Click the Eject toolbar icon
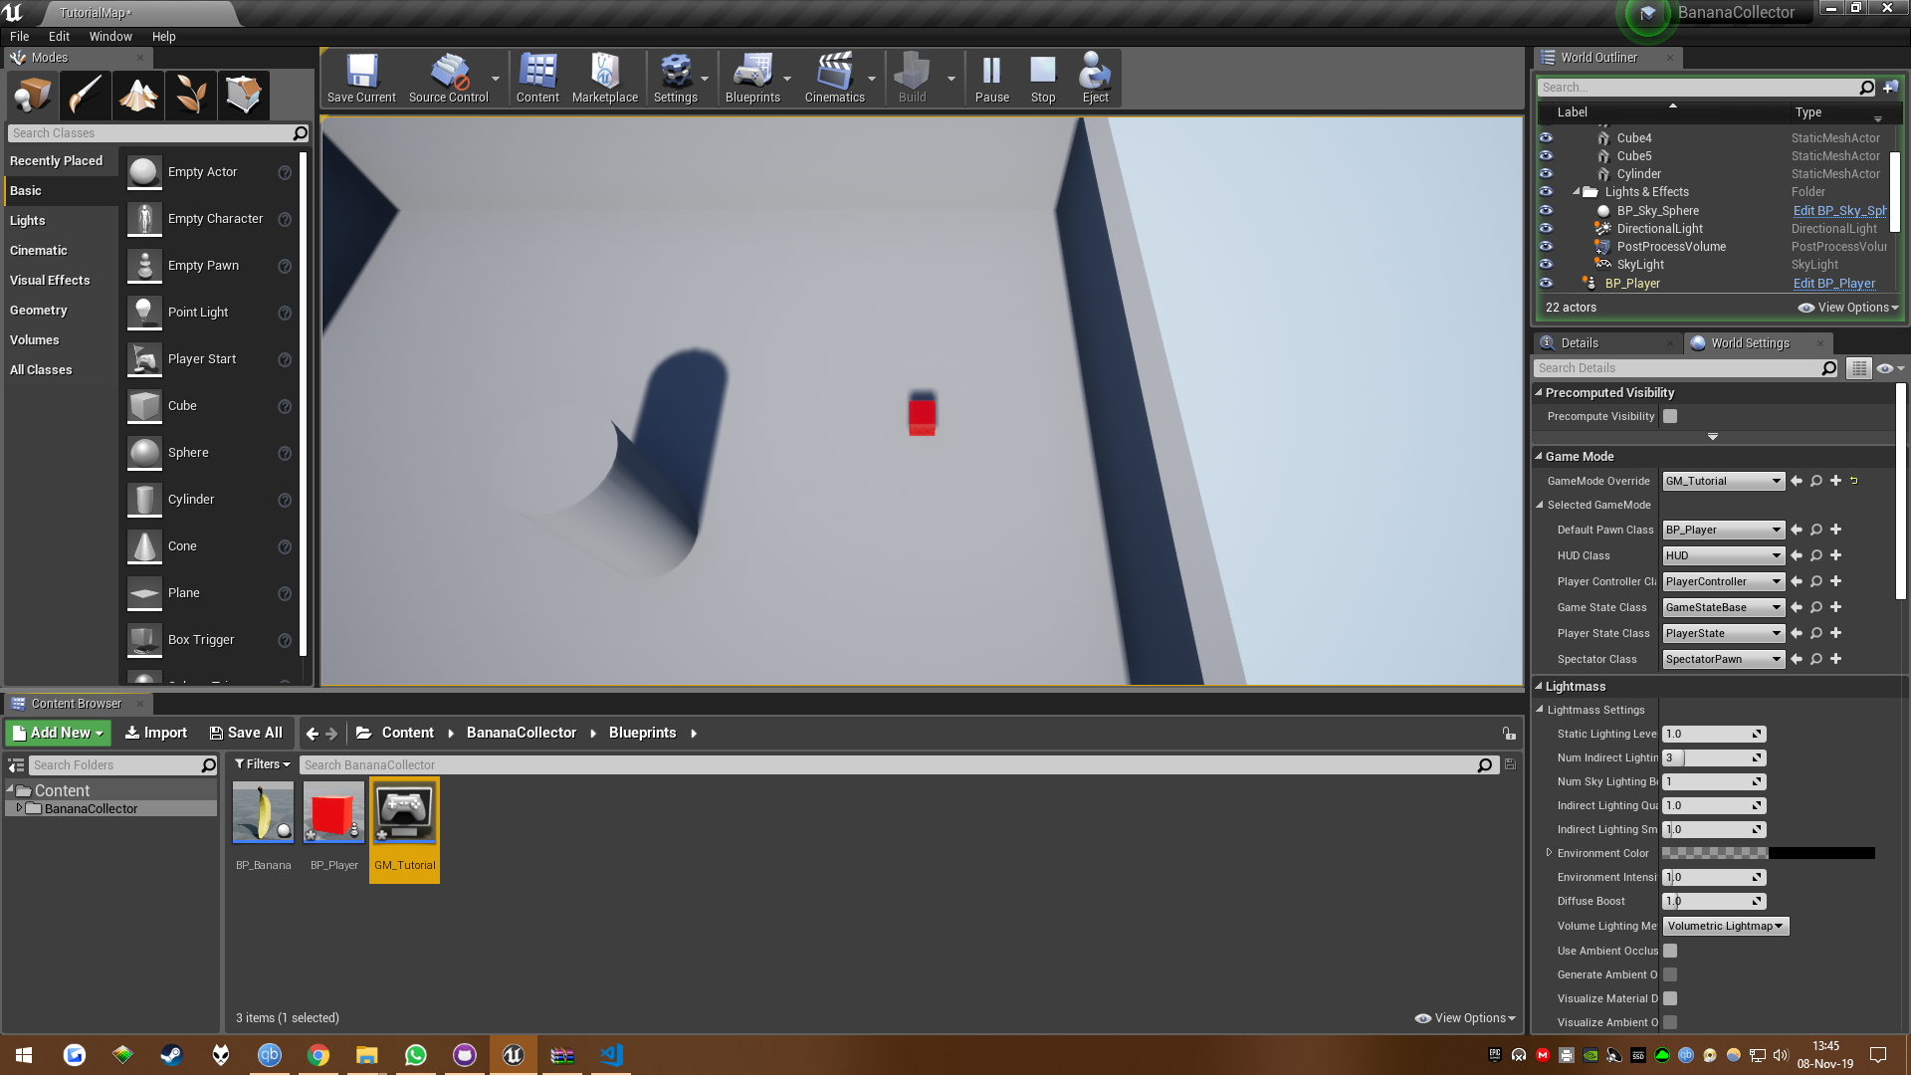The image size is (1911, 1075). [x=1095, y=78]
